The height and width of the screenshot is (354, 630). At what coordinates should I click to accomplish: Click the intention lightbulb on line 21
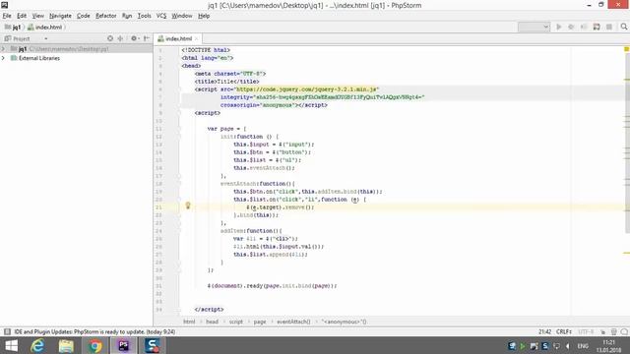coord(188,206)
